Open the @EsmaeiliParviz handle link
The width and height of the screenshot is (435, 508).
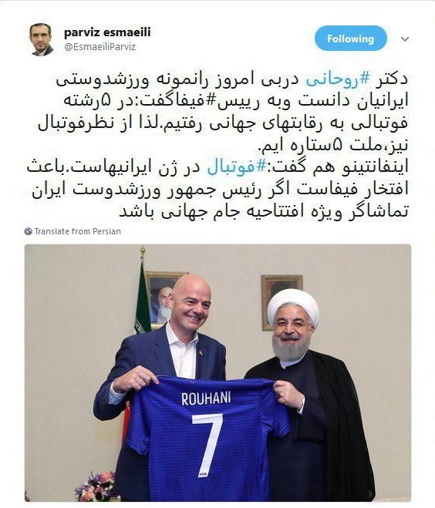point(99,47)
